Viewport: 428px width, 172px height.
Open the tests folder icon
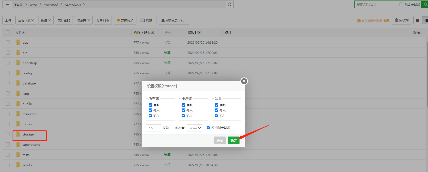coord(18,155)
